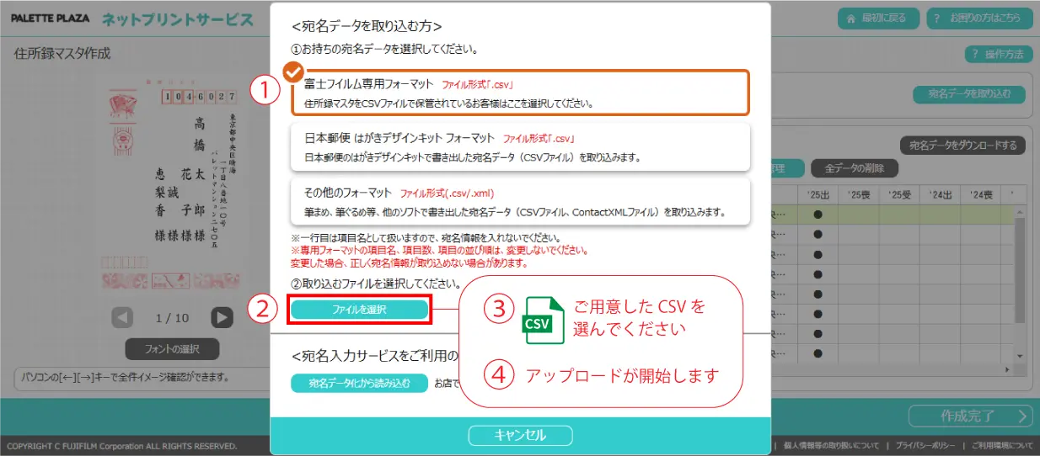The height and width of the screenshot is (456, 1040).
Task: Click the table's vertical scrollbar down arrow
Action: [1021, 357]
